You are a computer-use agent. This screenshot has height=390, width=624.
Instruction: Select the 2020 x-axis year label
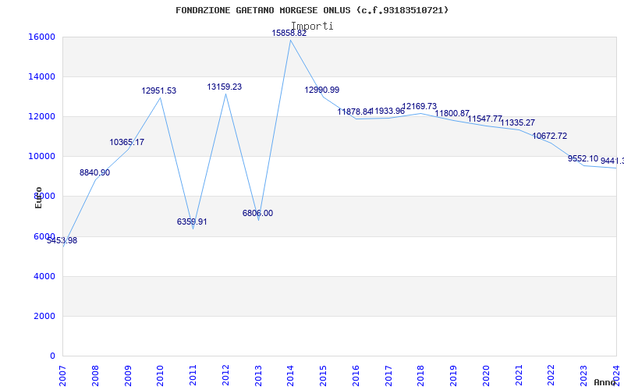click(x=486, y=374)
